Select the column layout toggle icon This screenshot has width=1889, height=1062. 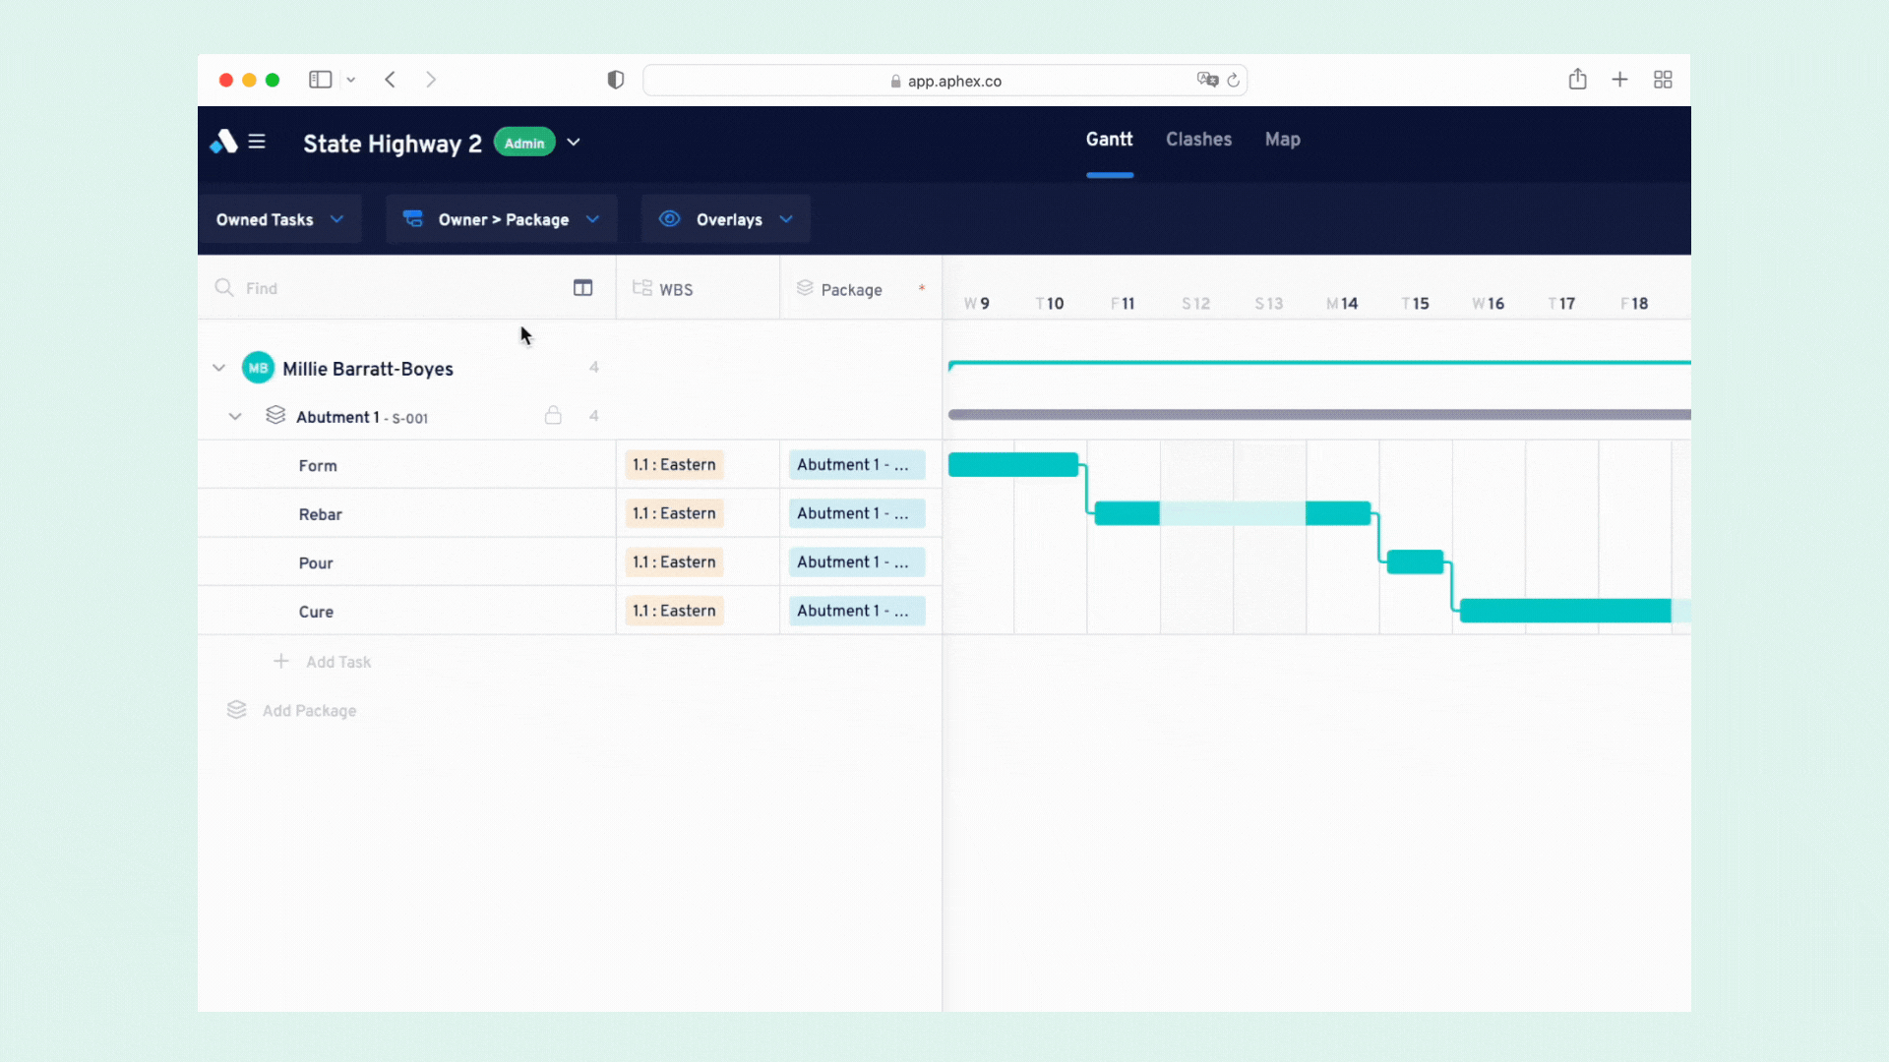[x=582, y=288]
